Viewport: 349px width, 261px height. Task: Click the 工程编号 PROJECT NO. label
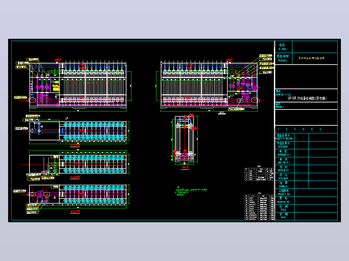coord(284,193)
